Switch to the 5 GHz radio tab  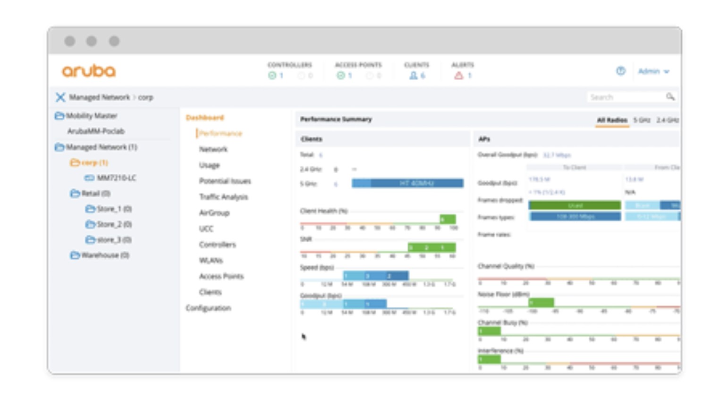tap(642, 120)
